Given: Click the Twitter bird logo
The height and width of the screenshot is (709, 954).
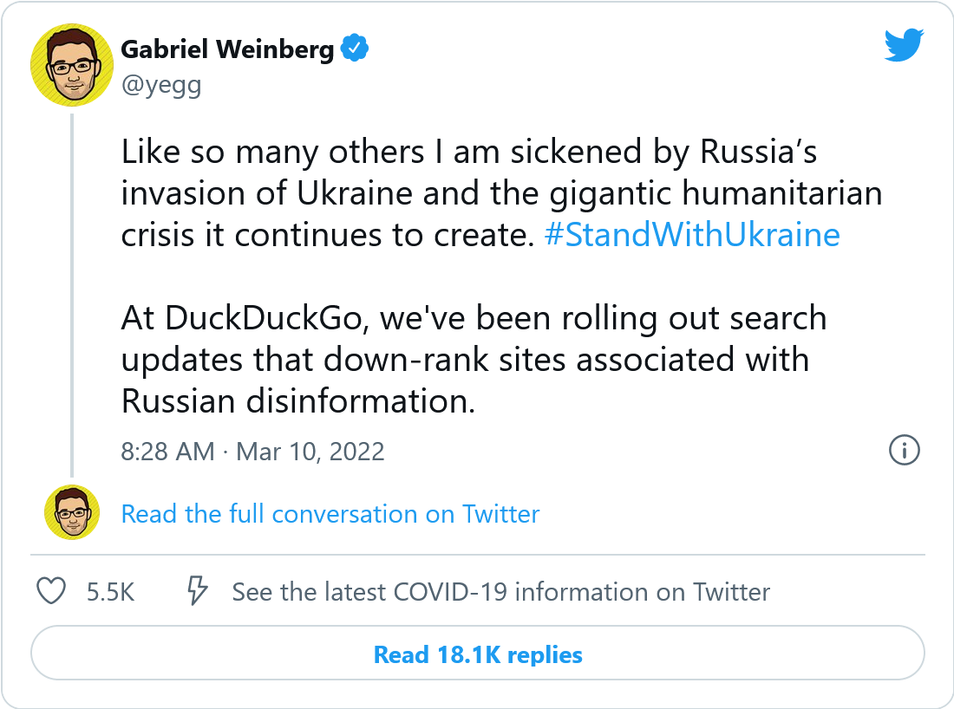Looking at the screenshot, I should coord(904,45).
